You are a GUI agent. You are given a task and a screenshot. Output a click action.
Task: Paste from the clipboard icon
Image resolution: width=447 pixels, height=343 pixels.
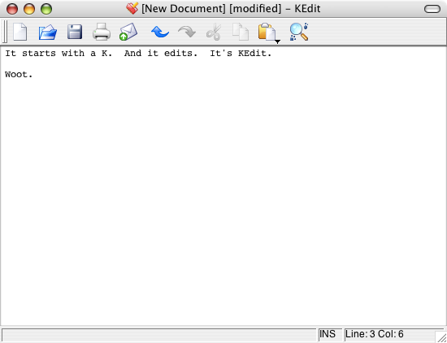267,32
